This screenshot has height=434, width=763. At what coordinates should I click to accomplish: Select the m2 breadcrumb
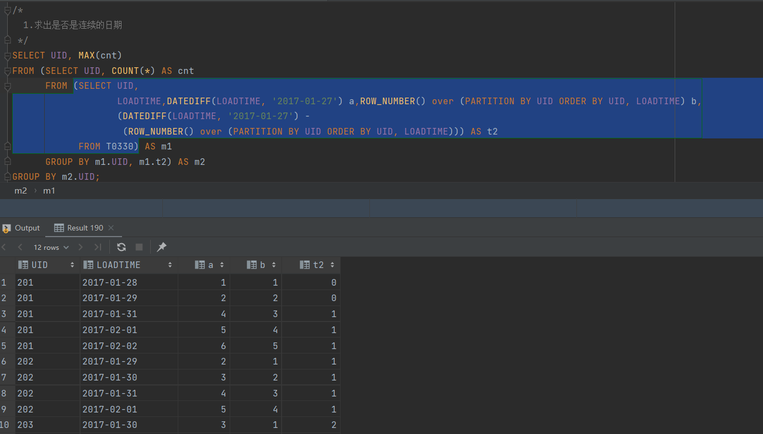tap(20, 191)
